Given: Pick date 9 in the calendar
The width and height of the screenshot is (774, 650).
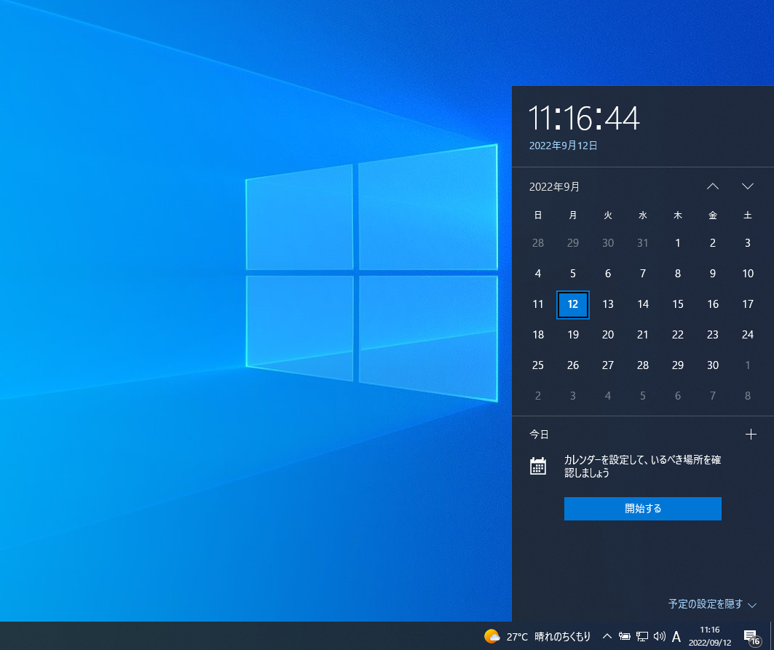Looking at the screenshot, I should pyautogui.click(x=713, y=274).
